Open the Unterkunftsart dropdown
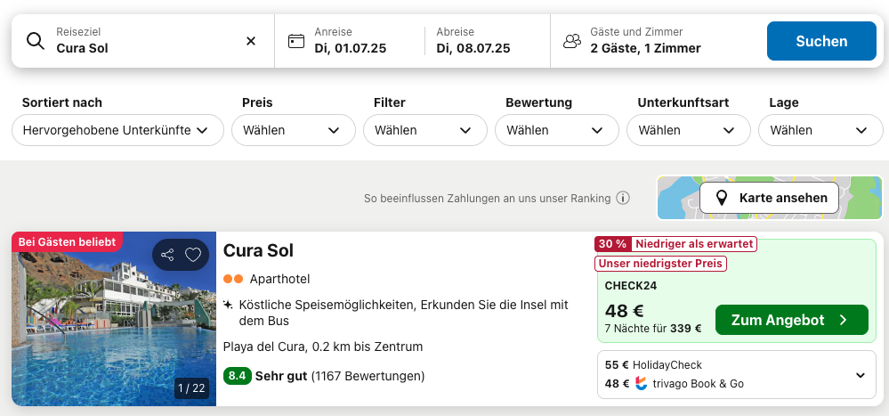Viewport: 889px width, 416px height. tap(688, 130)
